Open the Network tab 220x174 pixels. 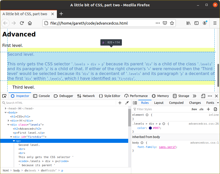(86, 96)
